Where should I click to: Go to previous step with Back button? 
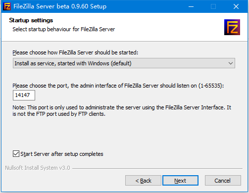point(143,181)
